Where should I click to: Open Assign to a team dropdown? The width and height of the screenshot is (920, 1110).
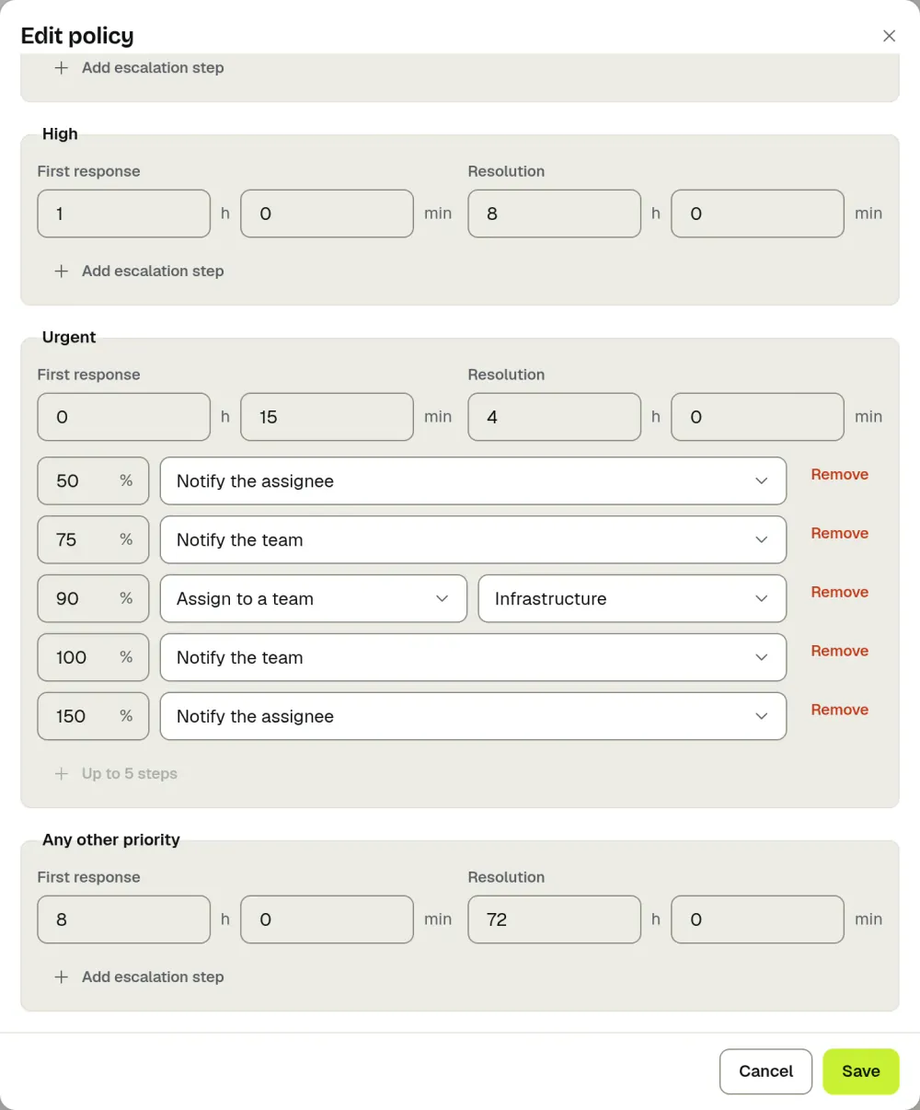[314, 598]
